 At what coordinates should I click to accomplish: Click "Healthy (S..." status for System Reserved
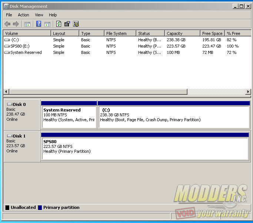point(150,52)
